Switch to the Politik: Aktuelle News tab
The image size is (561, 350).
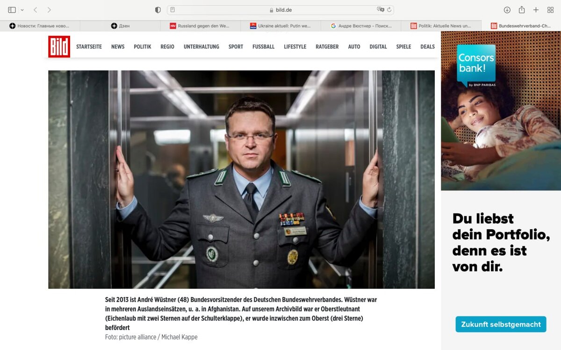[441, 26]
